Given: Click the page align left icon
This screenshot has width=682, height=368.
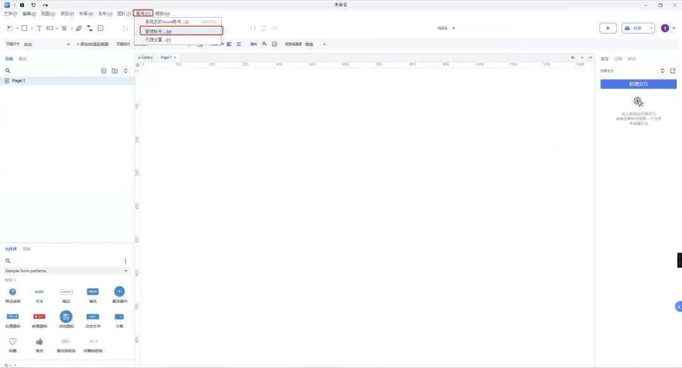Looking at the screenshot, I should pyautogui.click(x=229, y=44).
